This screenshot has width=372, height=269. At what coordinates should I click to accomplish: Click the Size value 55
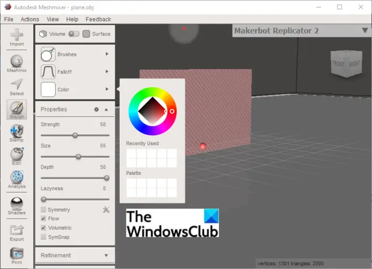click(103, 146)
